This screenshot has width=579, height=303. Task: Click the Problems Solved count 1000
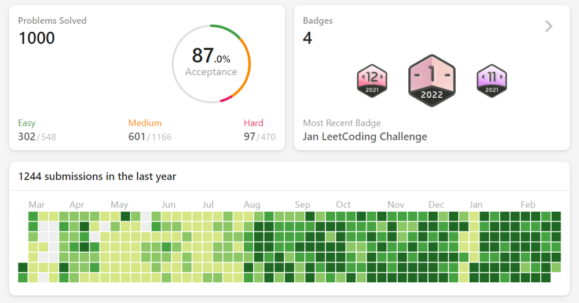[x=36, y=38]
